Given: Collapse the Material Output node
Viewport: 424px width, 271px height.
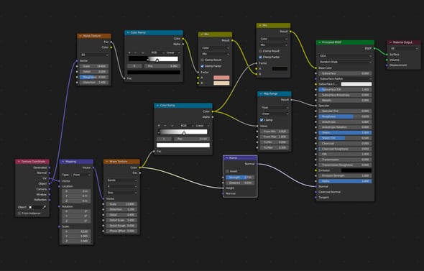Looking at the screenshot, I should 390,42.
